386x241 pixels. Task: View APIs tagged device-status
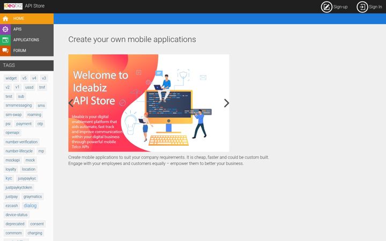coord(17,215)
